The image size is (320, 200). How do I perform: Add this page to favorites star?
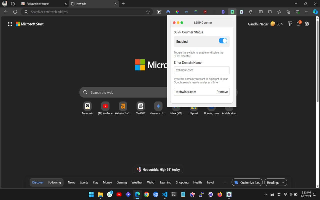148,12
